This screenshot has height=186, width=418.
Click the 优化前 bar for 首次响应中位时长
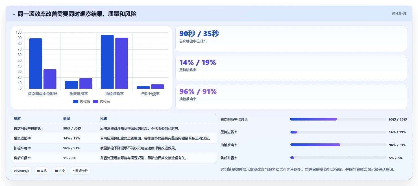tap(36, 64)
